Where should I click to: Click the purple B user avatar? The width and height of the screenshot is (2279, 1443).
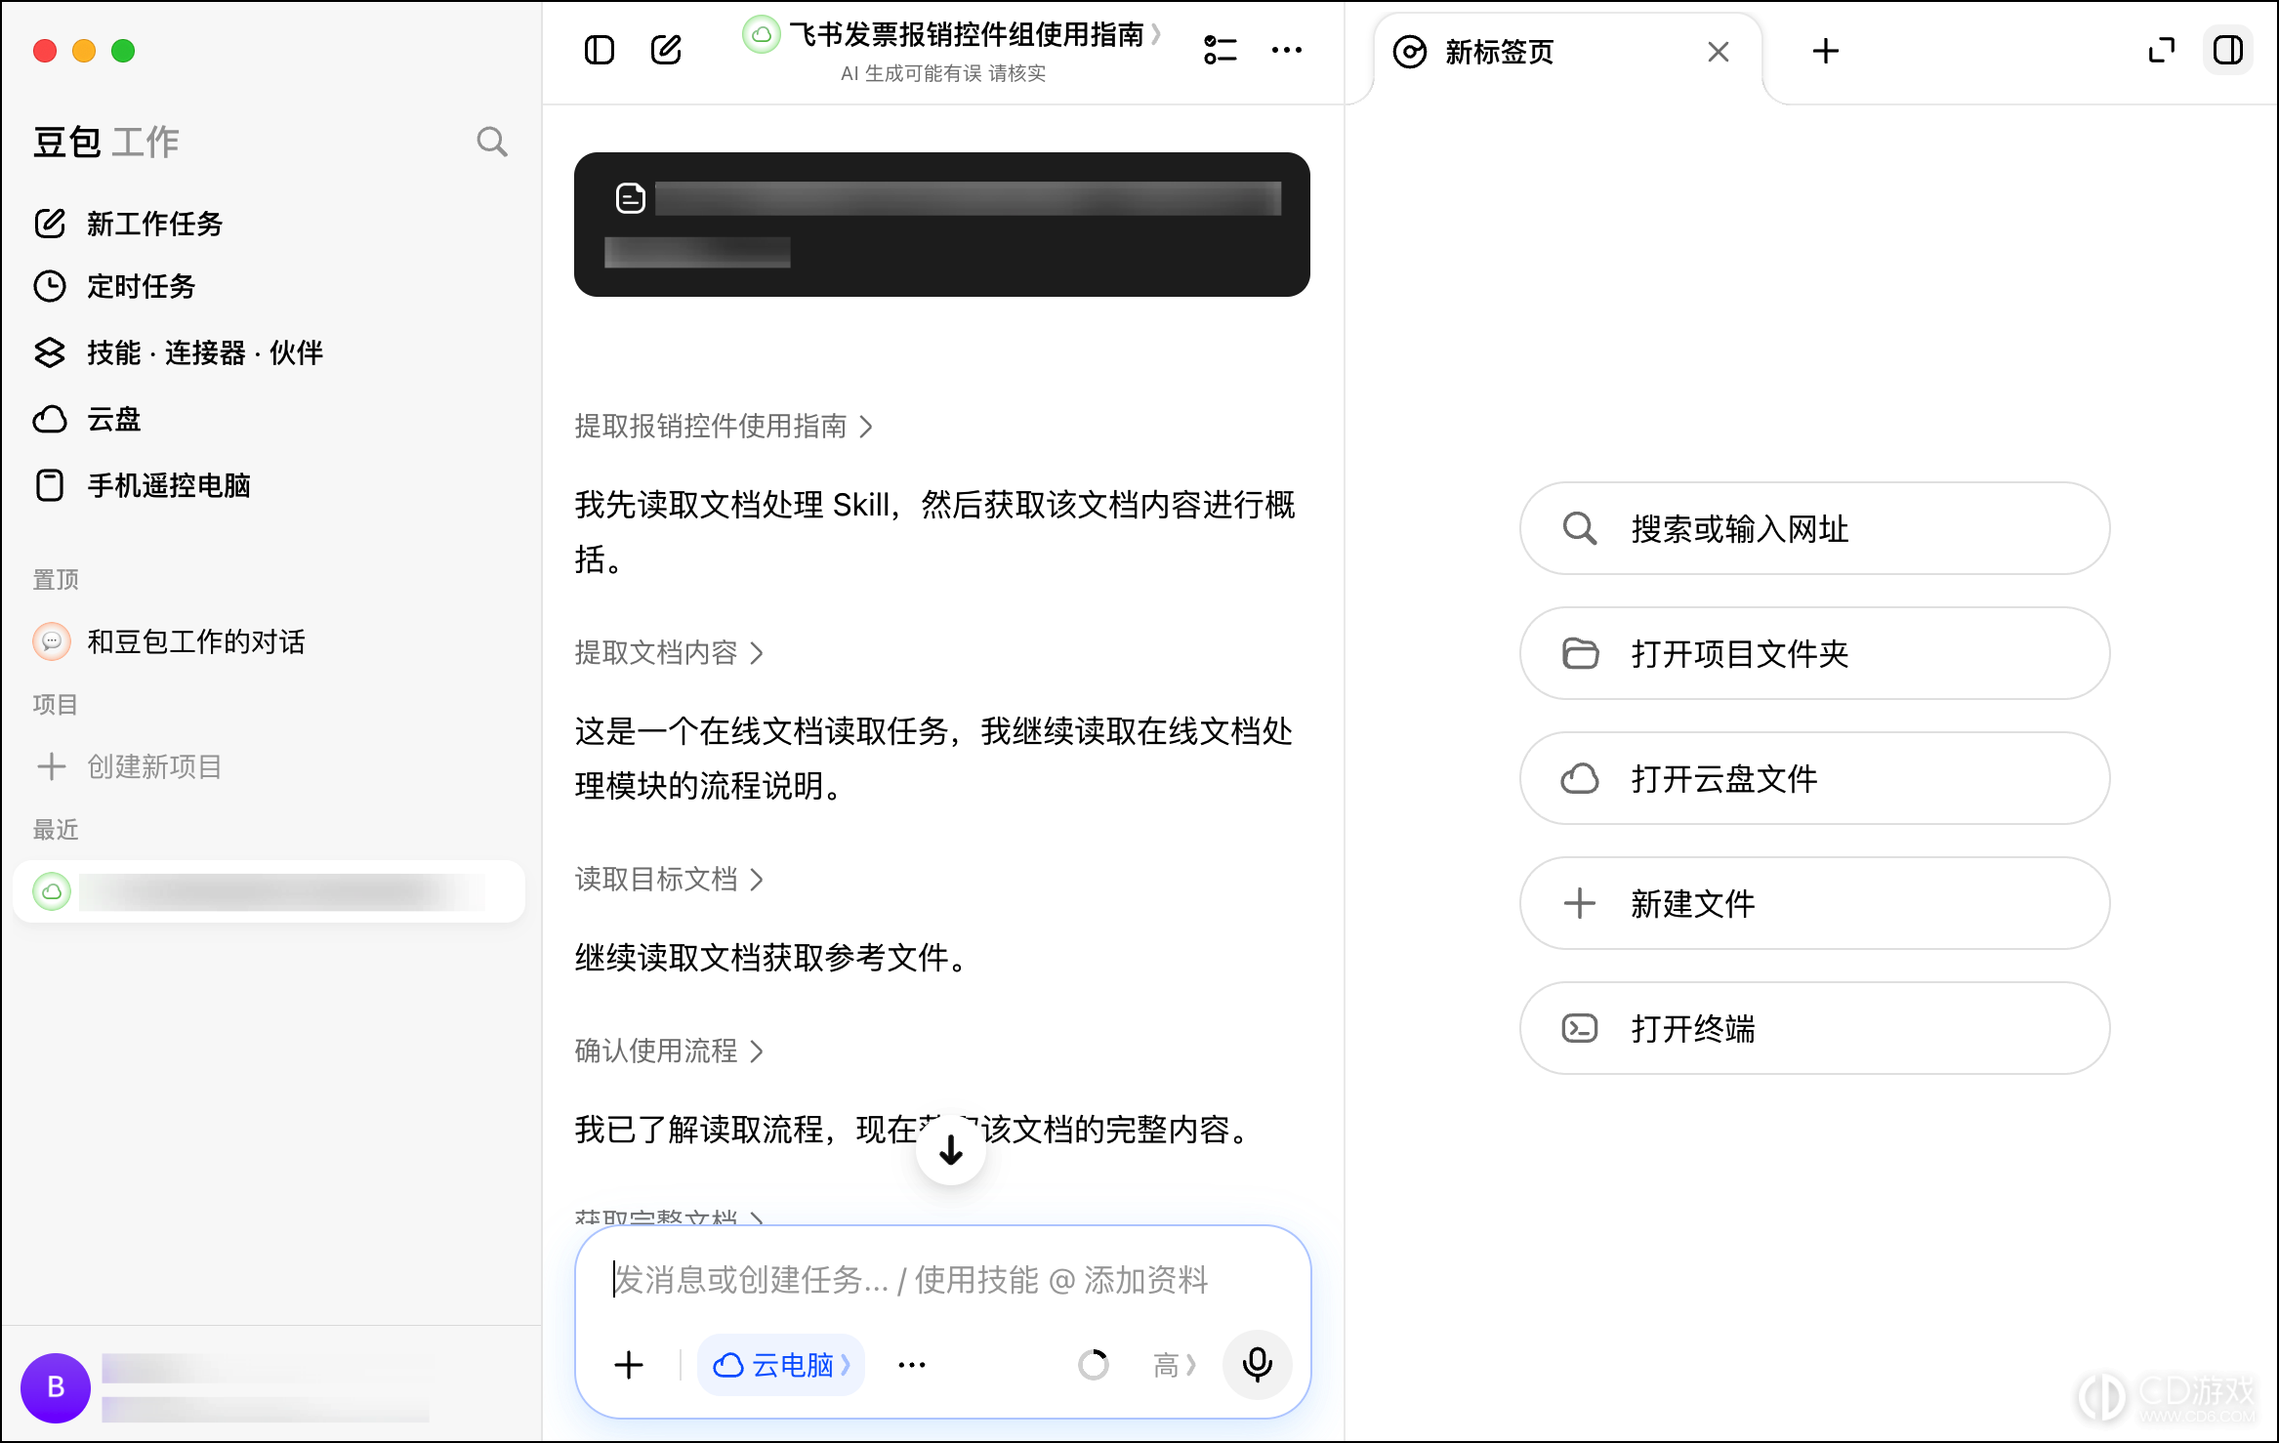[x=56, y=1387]
